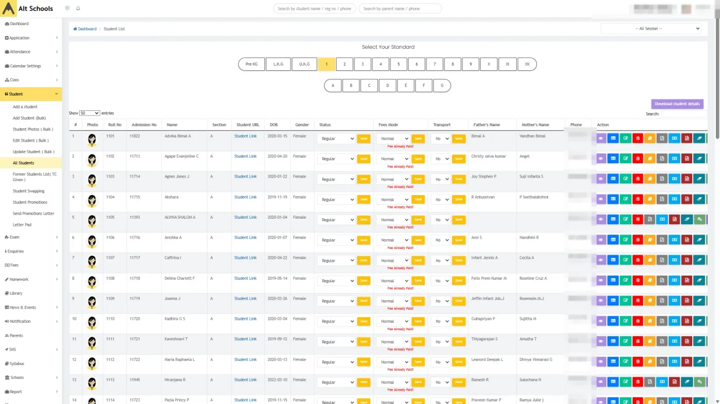The width and height of the screenshot is (720, 404).
Task: Click the student name search field
Action: click(314, 9)
